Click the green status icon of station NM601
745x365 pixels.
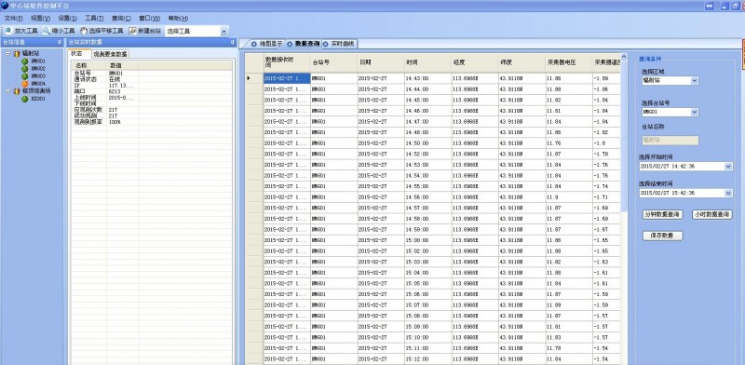point(25,61)
